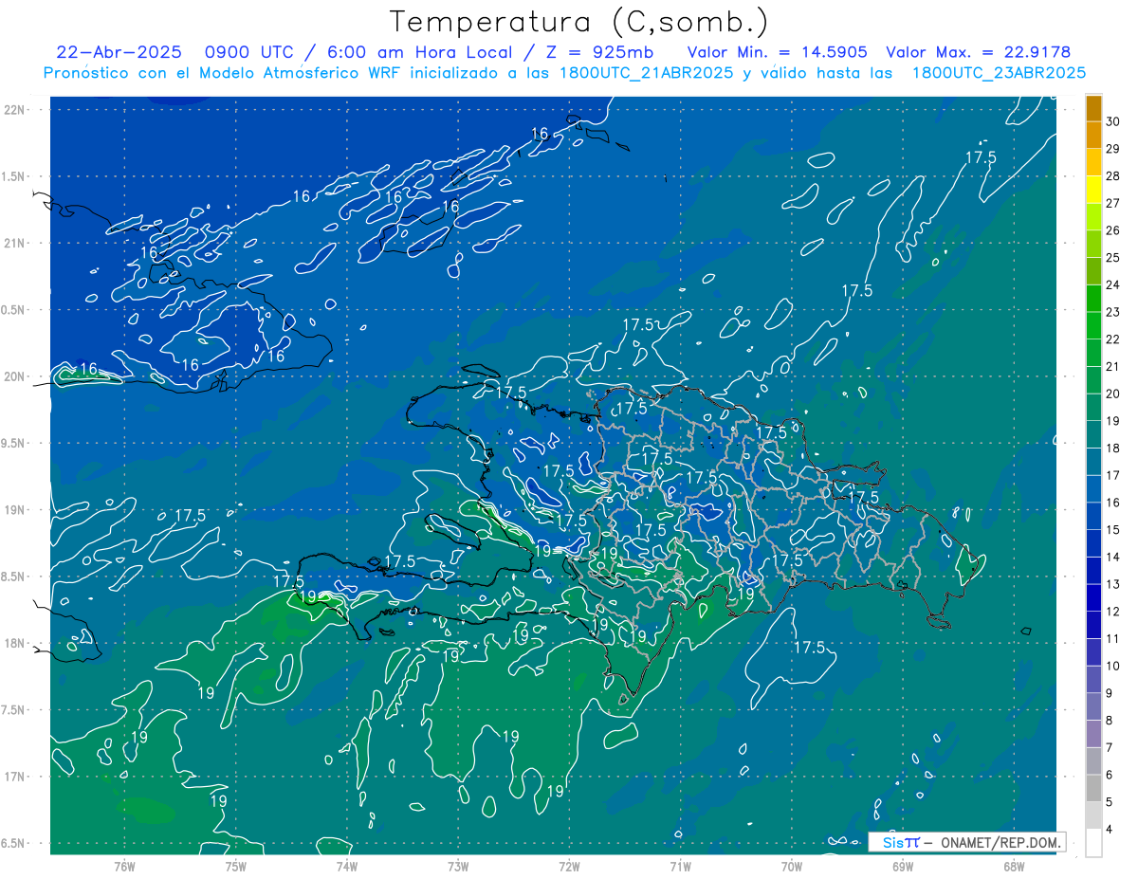Click the color scale label "10"
Image resolution: width=1138 pixels, height=879 pixels.
[1113, 667]
